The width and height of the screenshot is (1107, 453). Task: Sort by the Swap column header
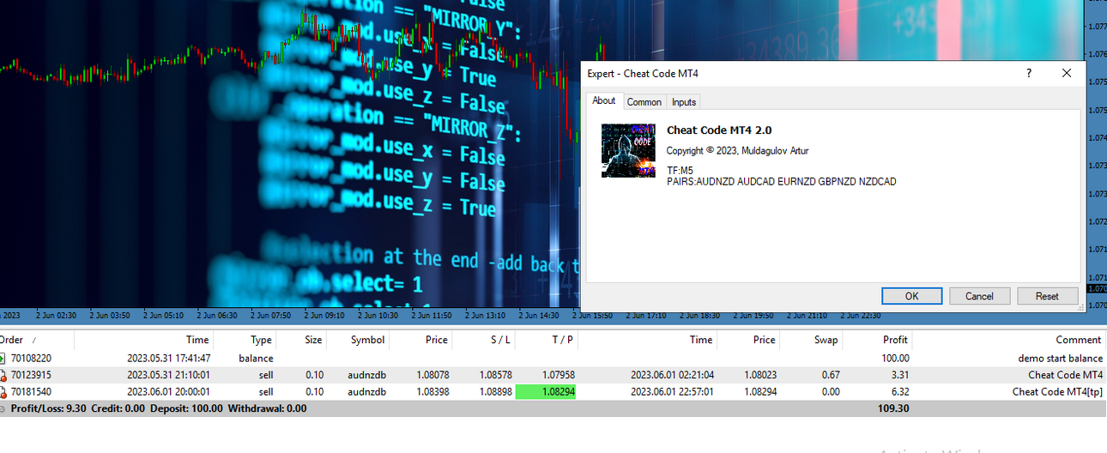(x=826, y=340)
